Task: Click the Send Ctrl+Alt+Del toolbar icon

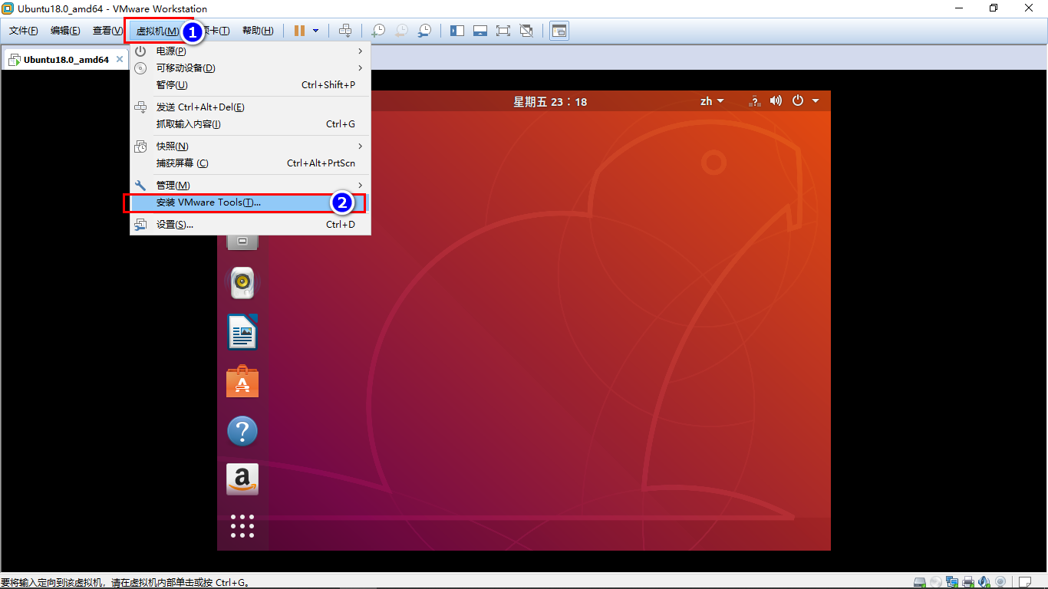Action: tap(345, 31)
